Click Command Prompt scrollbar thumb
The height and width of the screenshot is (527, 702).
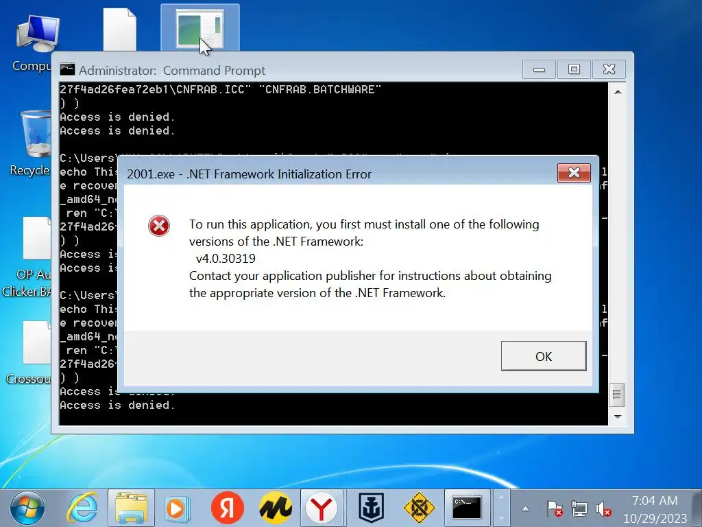(618, 395)
